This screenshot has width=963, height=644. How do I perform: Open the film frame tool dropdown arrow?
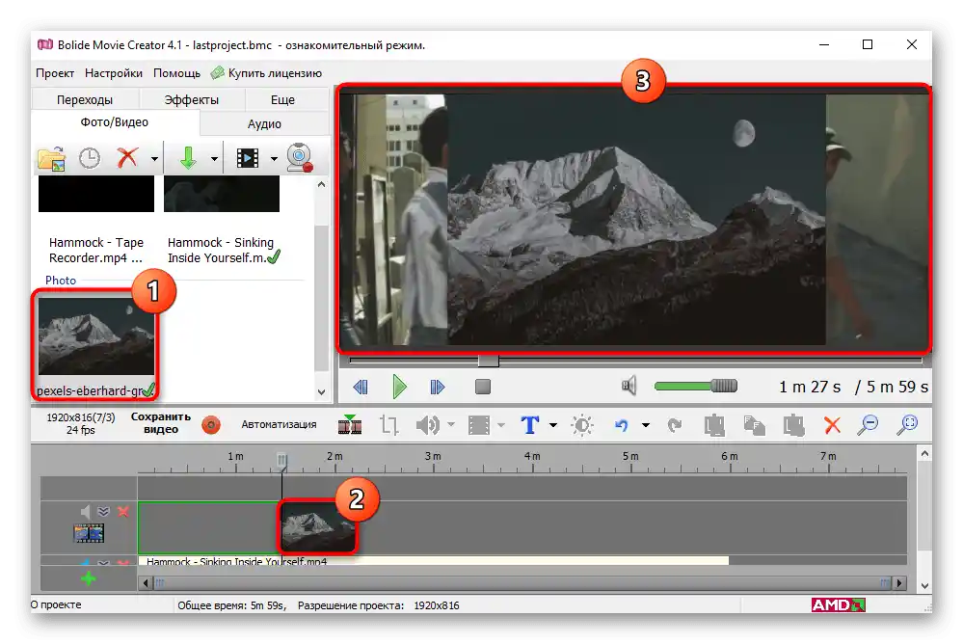[x=501, y=424]
